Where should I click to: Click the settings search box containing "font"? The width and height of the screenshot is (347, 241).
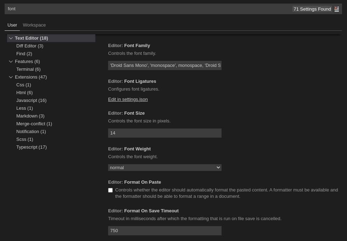pos(142,8)
